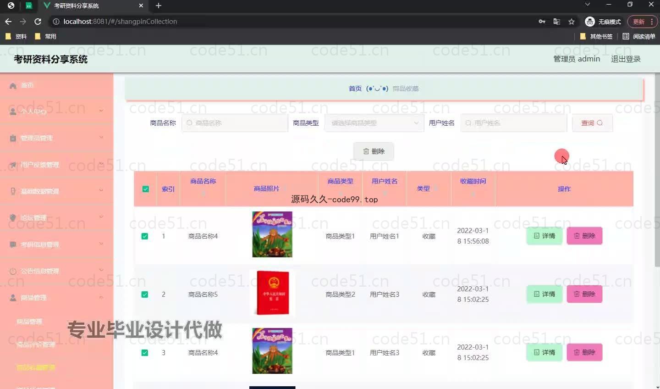Viewport: 660px width, 389px height.
Task: Click the 首页 breadcrumb link
Action: pyautogui.click(x=355, y=89)
